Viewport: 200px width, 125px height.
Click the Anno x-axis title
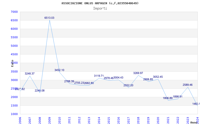[x=194, y=122]
